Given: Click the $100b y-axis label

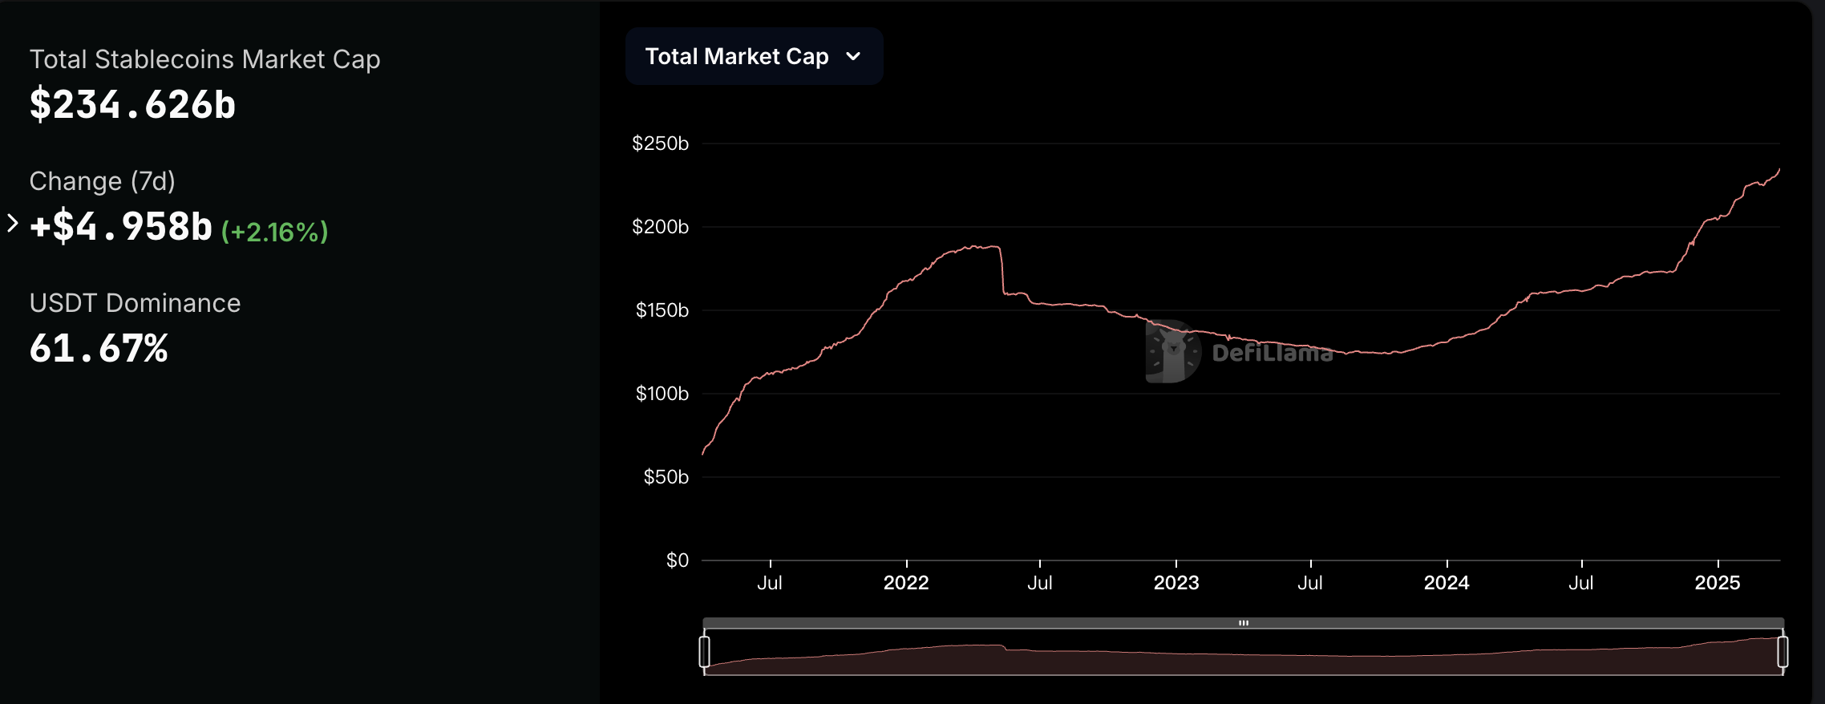Looking at the screenshot, I should point(662,394).
